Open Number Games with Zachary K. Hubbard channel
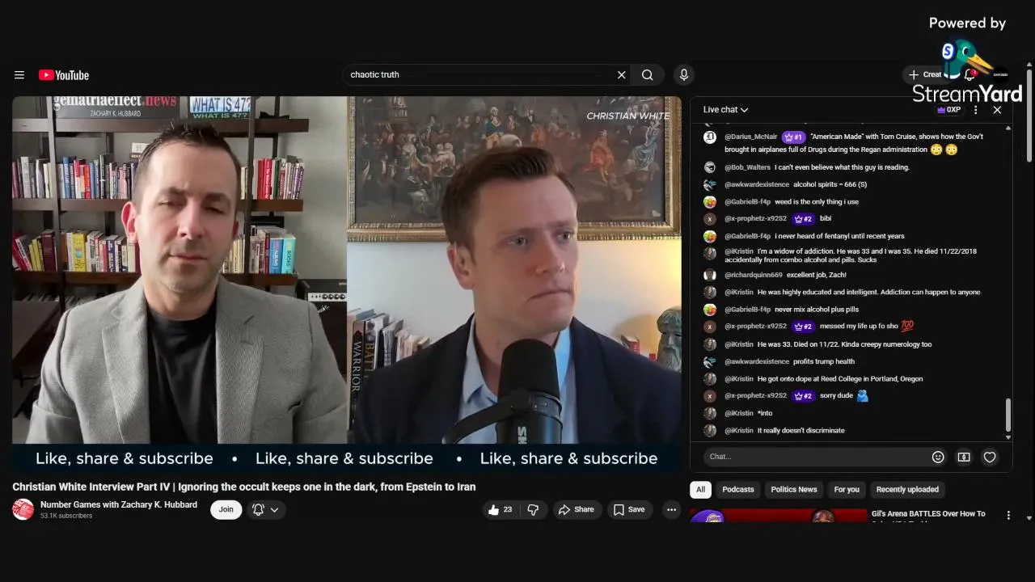 pos(119,504)
